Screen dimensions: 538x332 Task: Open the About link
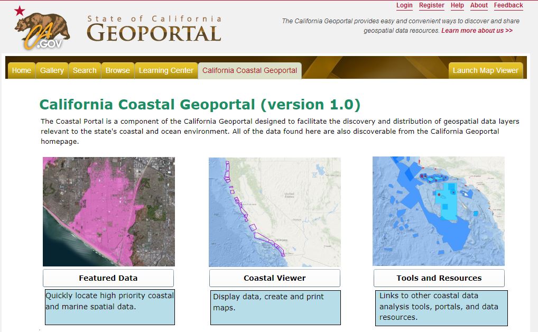tap(479, 5)
